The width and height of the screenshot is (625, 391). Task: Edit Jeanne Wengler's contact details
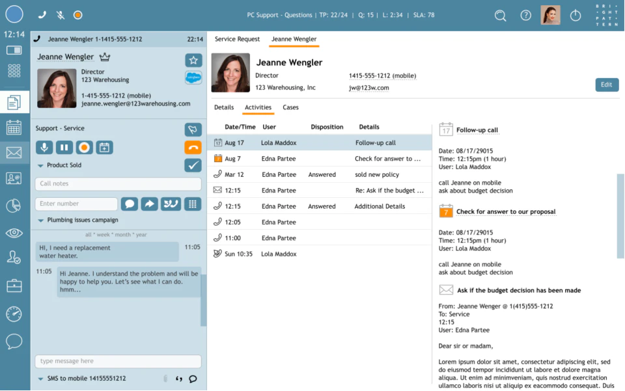tap(606, 84)
